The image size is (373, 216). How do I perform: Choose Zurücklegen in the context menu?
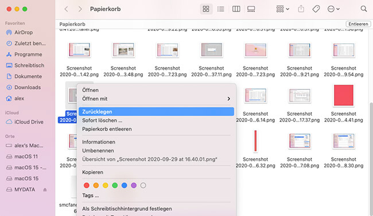tap(156, 112)
